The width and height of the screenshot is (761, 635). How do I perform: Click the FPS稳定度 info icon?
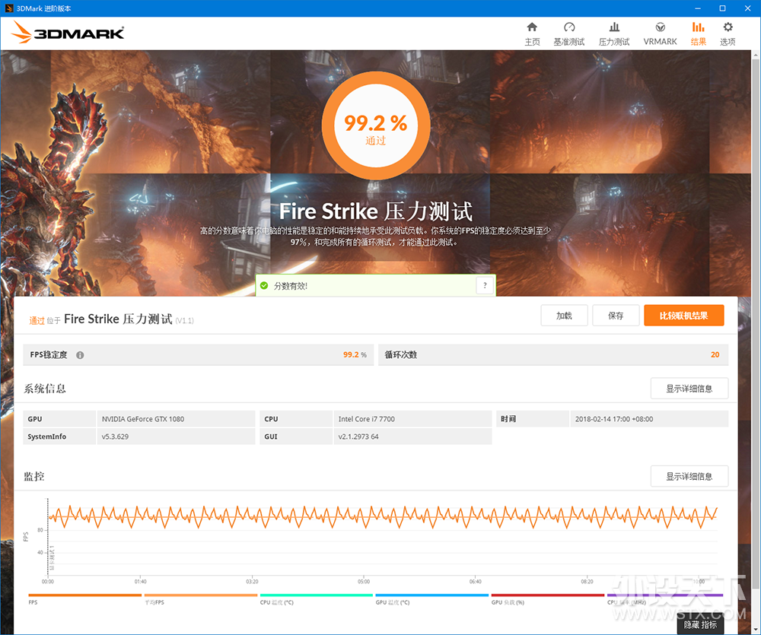[x=80, y=355]
